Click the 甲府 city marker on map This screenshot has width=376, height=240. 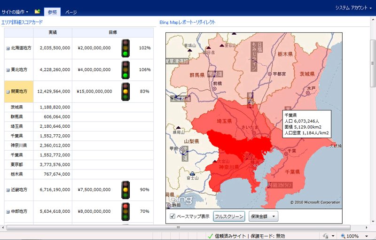182,149
